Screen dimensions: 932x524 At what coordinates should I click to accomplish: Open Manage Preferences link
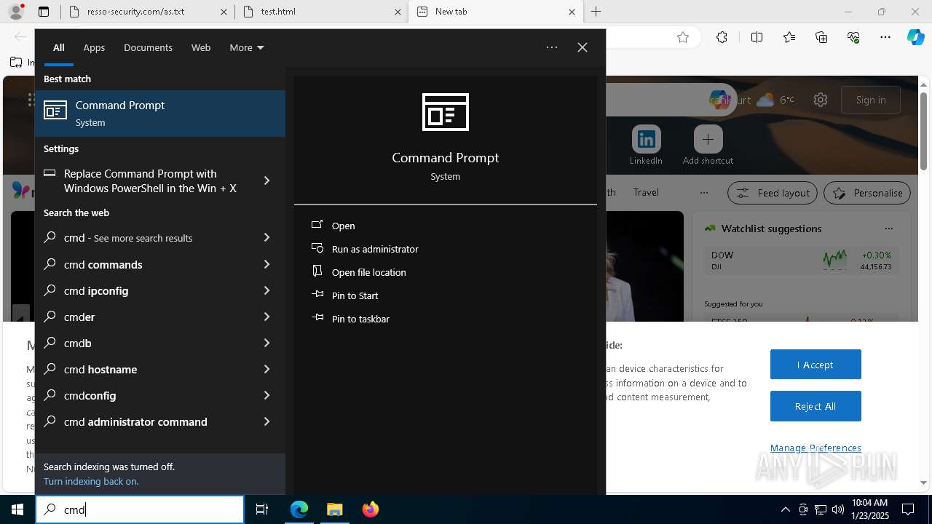pyautogui.click(x=815, y=448)
